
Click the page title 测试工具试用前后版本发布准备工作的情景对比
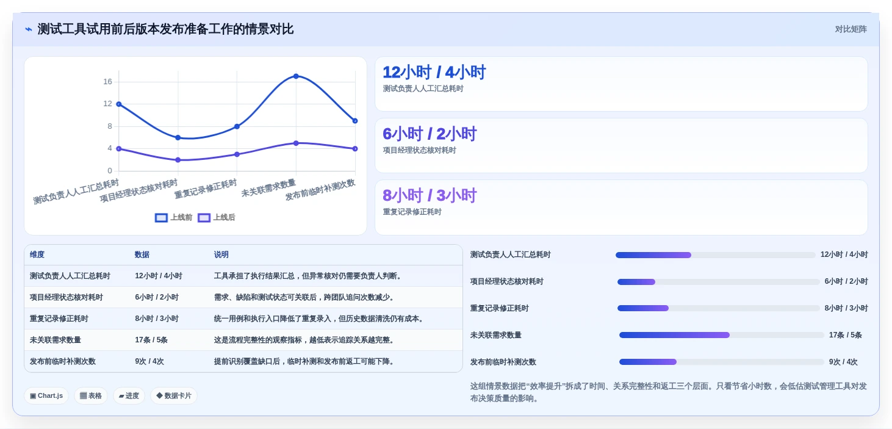(165, 29)
